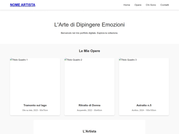Click the Benvenuto nel mio portfolio subtitle
The height and width of the screenshot is (134, 179).
tap(89, 33)
